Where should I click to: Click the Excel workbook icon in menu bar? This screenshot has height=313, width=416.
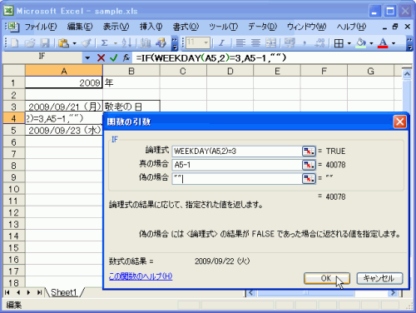point(12,27)
